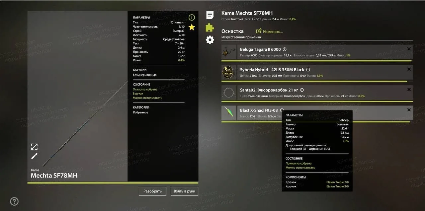The width and height of the screenshot is (425, 211).
Task: Remove the Beluga Tagara II 6000 reel
Action: click(x=409, y=49)
